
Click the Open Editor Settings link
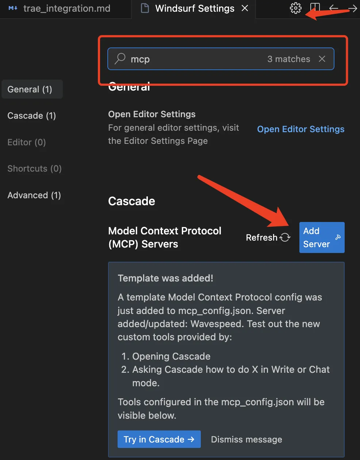click(x=301, y=129)
